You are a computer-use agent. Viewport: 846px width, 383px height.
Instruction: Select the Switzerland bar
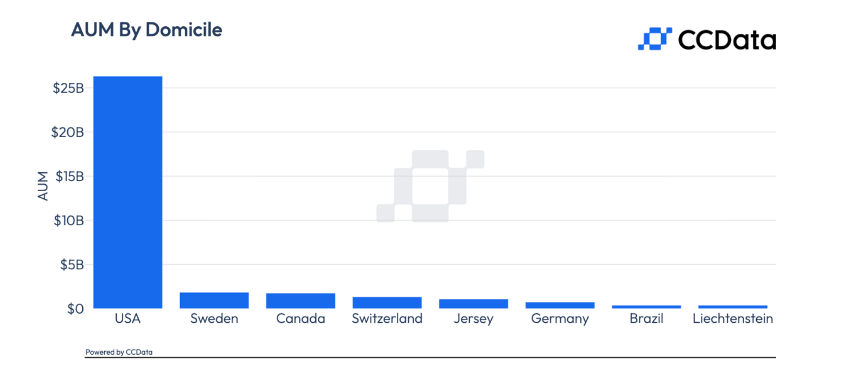[387, 303]
